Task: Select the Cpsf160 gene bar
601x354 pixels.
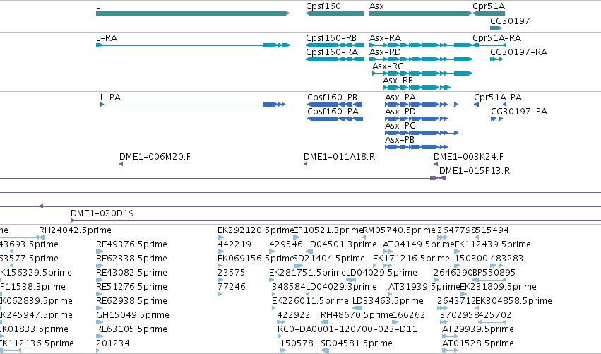Action: 335,13
